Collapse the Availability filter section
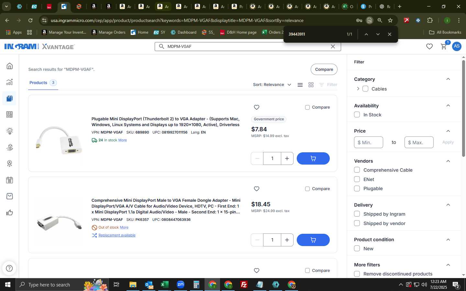The height and width of the screenshot is (291, 466). 448,106
